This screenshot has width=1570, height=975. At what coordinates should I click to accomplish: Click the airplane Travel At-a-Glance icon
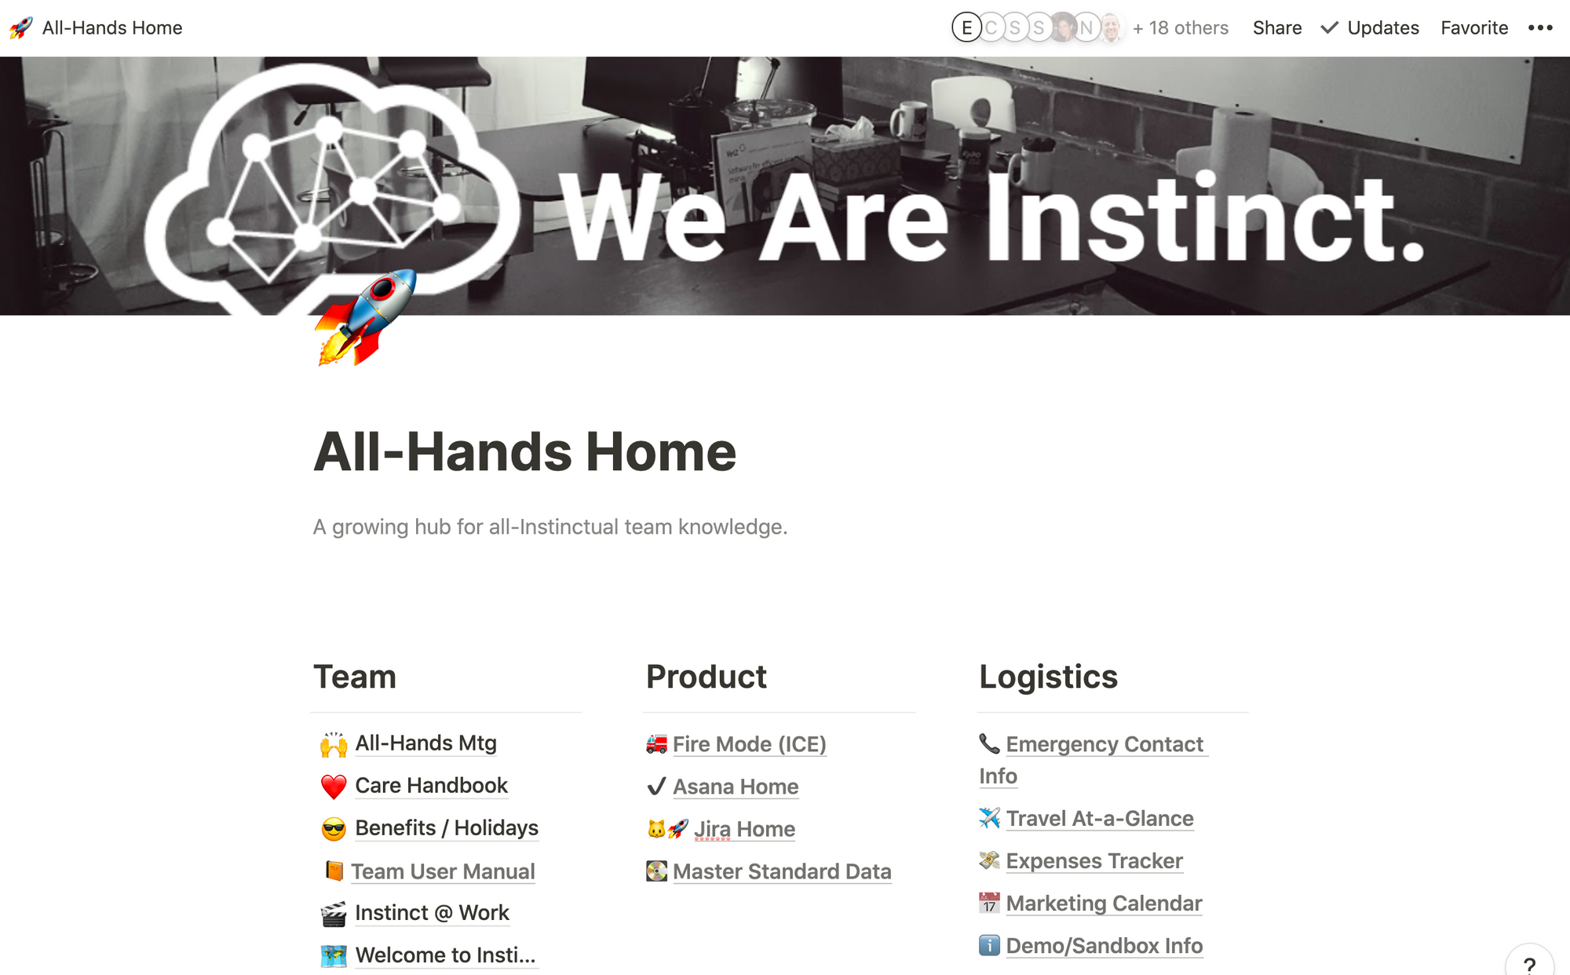coord(988,816)
